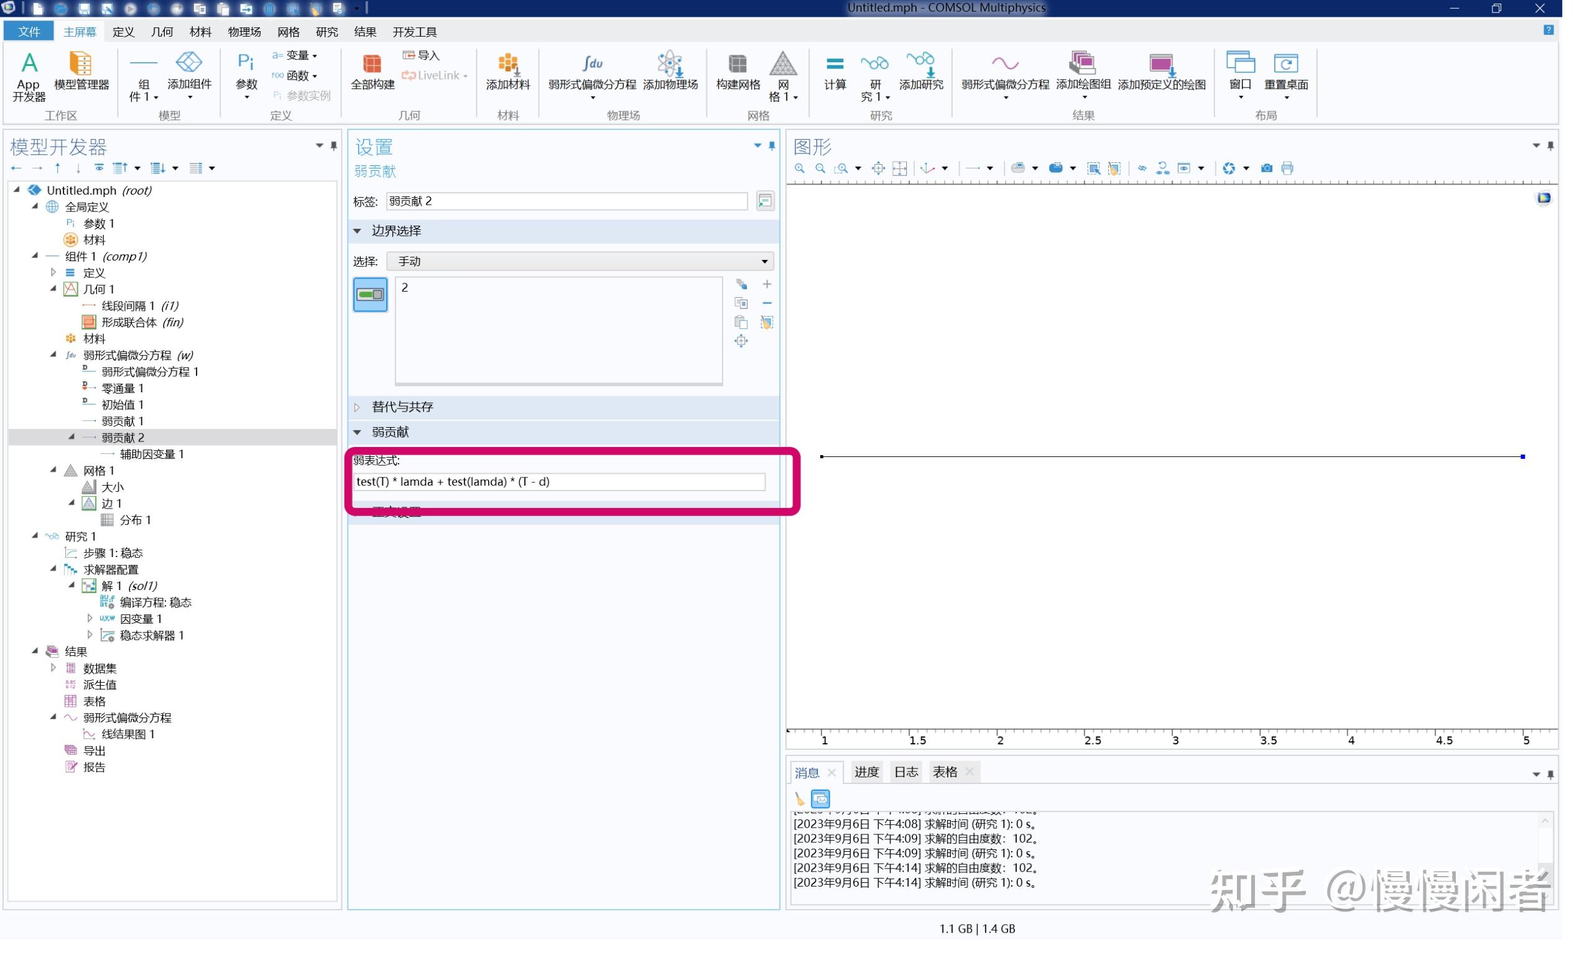Viewport: 1592px width, 955px height.
Task: Open the 物理场 ribbon tab
Action: [244, 32]
